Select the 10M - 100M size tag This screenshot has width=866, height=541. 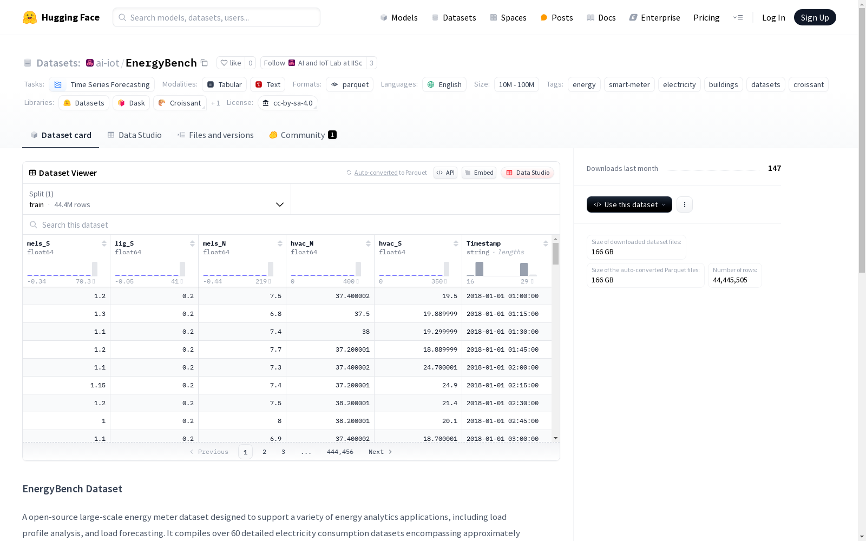coord(516,84)
